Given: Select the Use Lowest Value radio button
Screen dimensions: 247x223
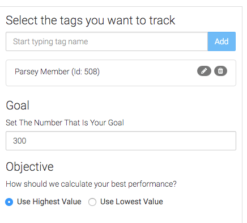Looking at the screenshot, I should (92, 202).
